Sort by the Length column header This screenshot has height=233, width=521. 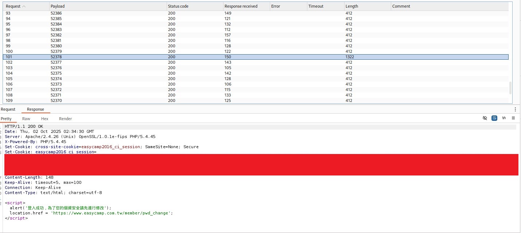click(x=367, y=6)
